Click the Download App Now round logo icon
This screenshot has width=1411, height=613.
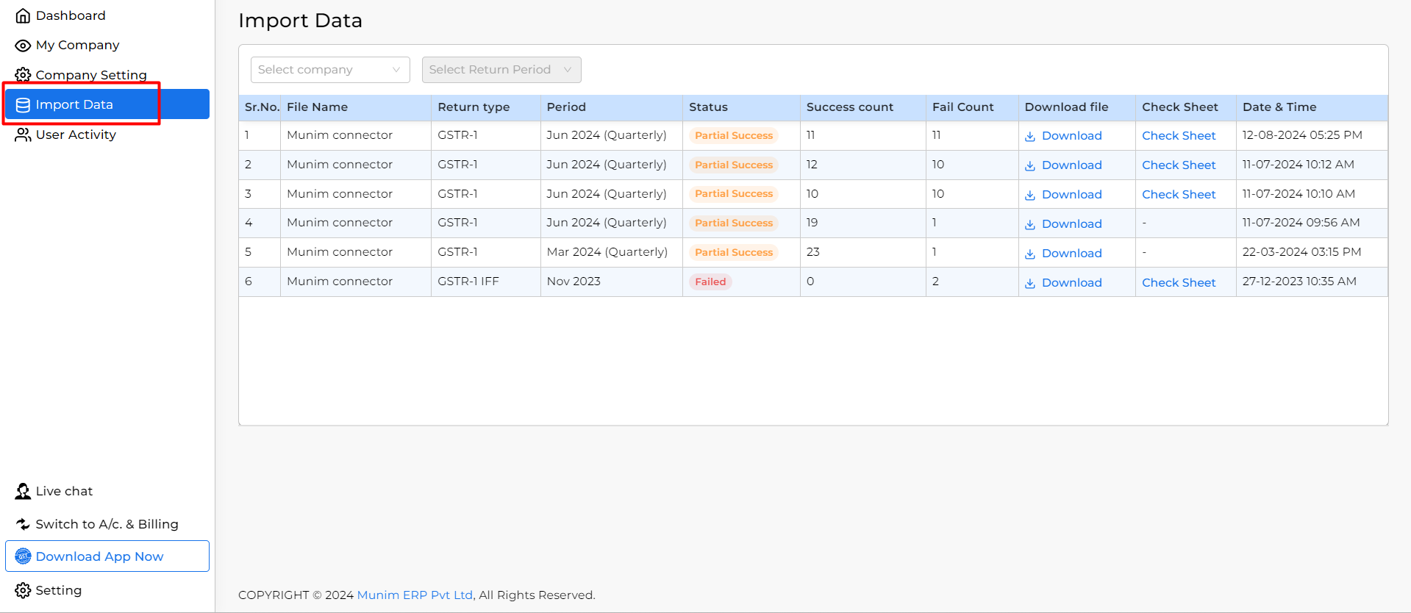tap(23, 556)
